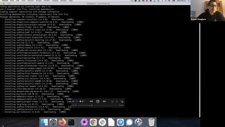Open the Trash in the dock
225x127 pixels.
click(x=151, y=122)
